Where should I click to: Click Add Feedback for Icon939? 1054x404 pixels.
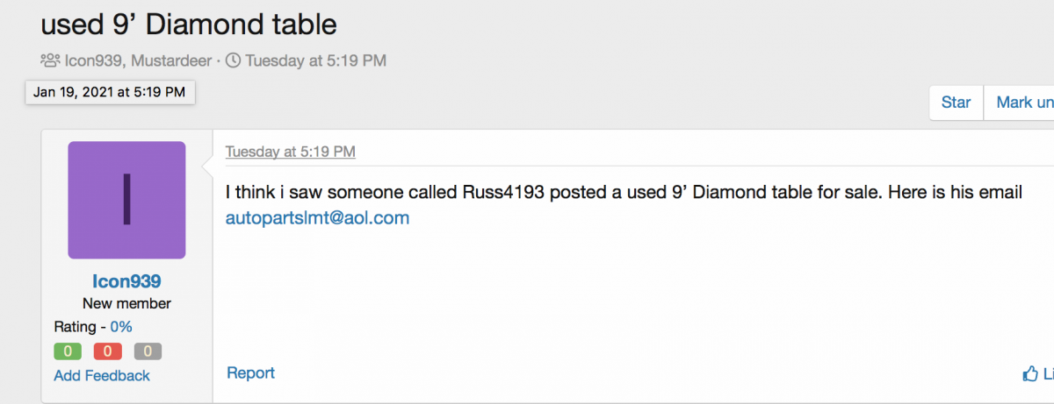(102, 375)
